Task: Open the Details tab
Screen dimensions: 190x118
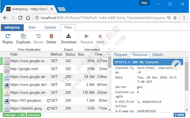Action: coord(158,55)
